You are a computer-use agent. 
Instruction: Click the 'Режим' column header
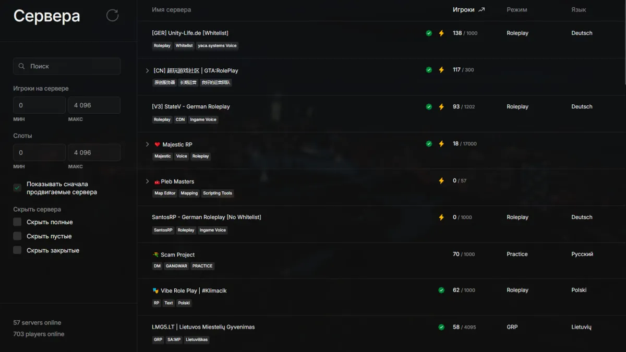(516, 9)
